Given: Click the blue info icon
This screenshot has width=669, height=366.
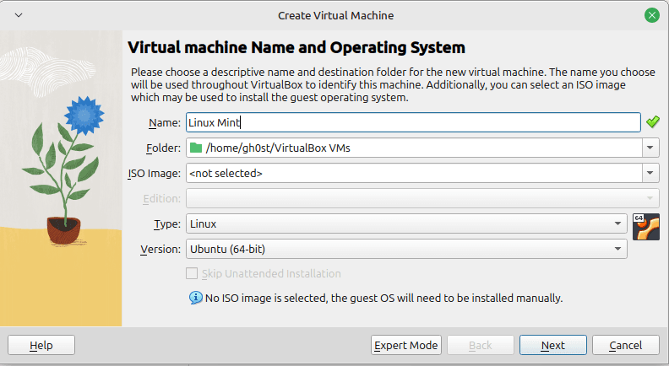Looking at the screenshot, I should [195, 298].
